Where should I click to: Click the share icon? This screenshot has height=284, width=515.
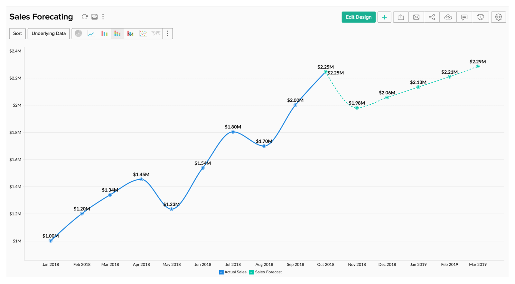pyautogui.click(x=432, y=17)
